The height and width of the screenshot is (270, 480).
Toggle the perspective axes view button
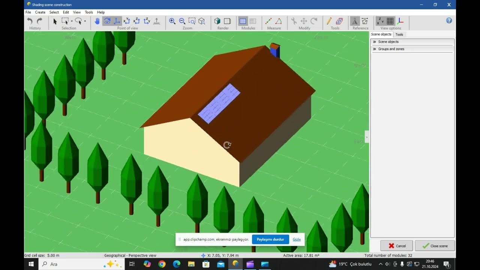(x=117, y=21)
